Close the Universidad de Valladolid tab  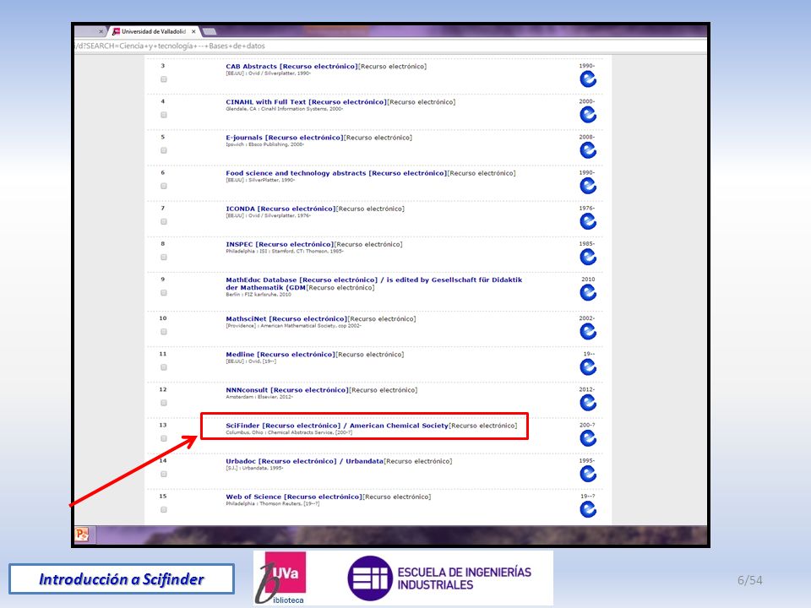coord(193,31)
